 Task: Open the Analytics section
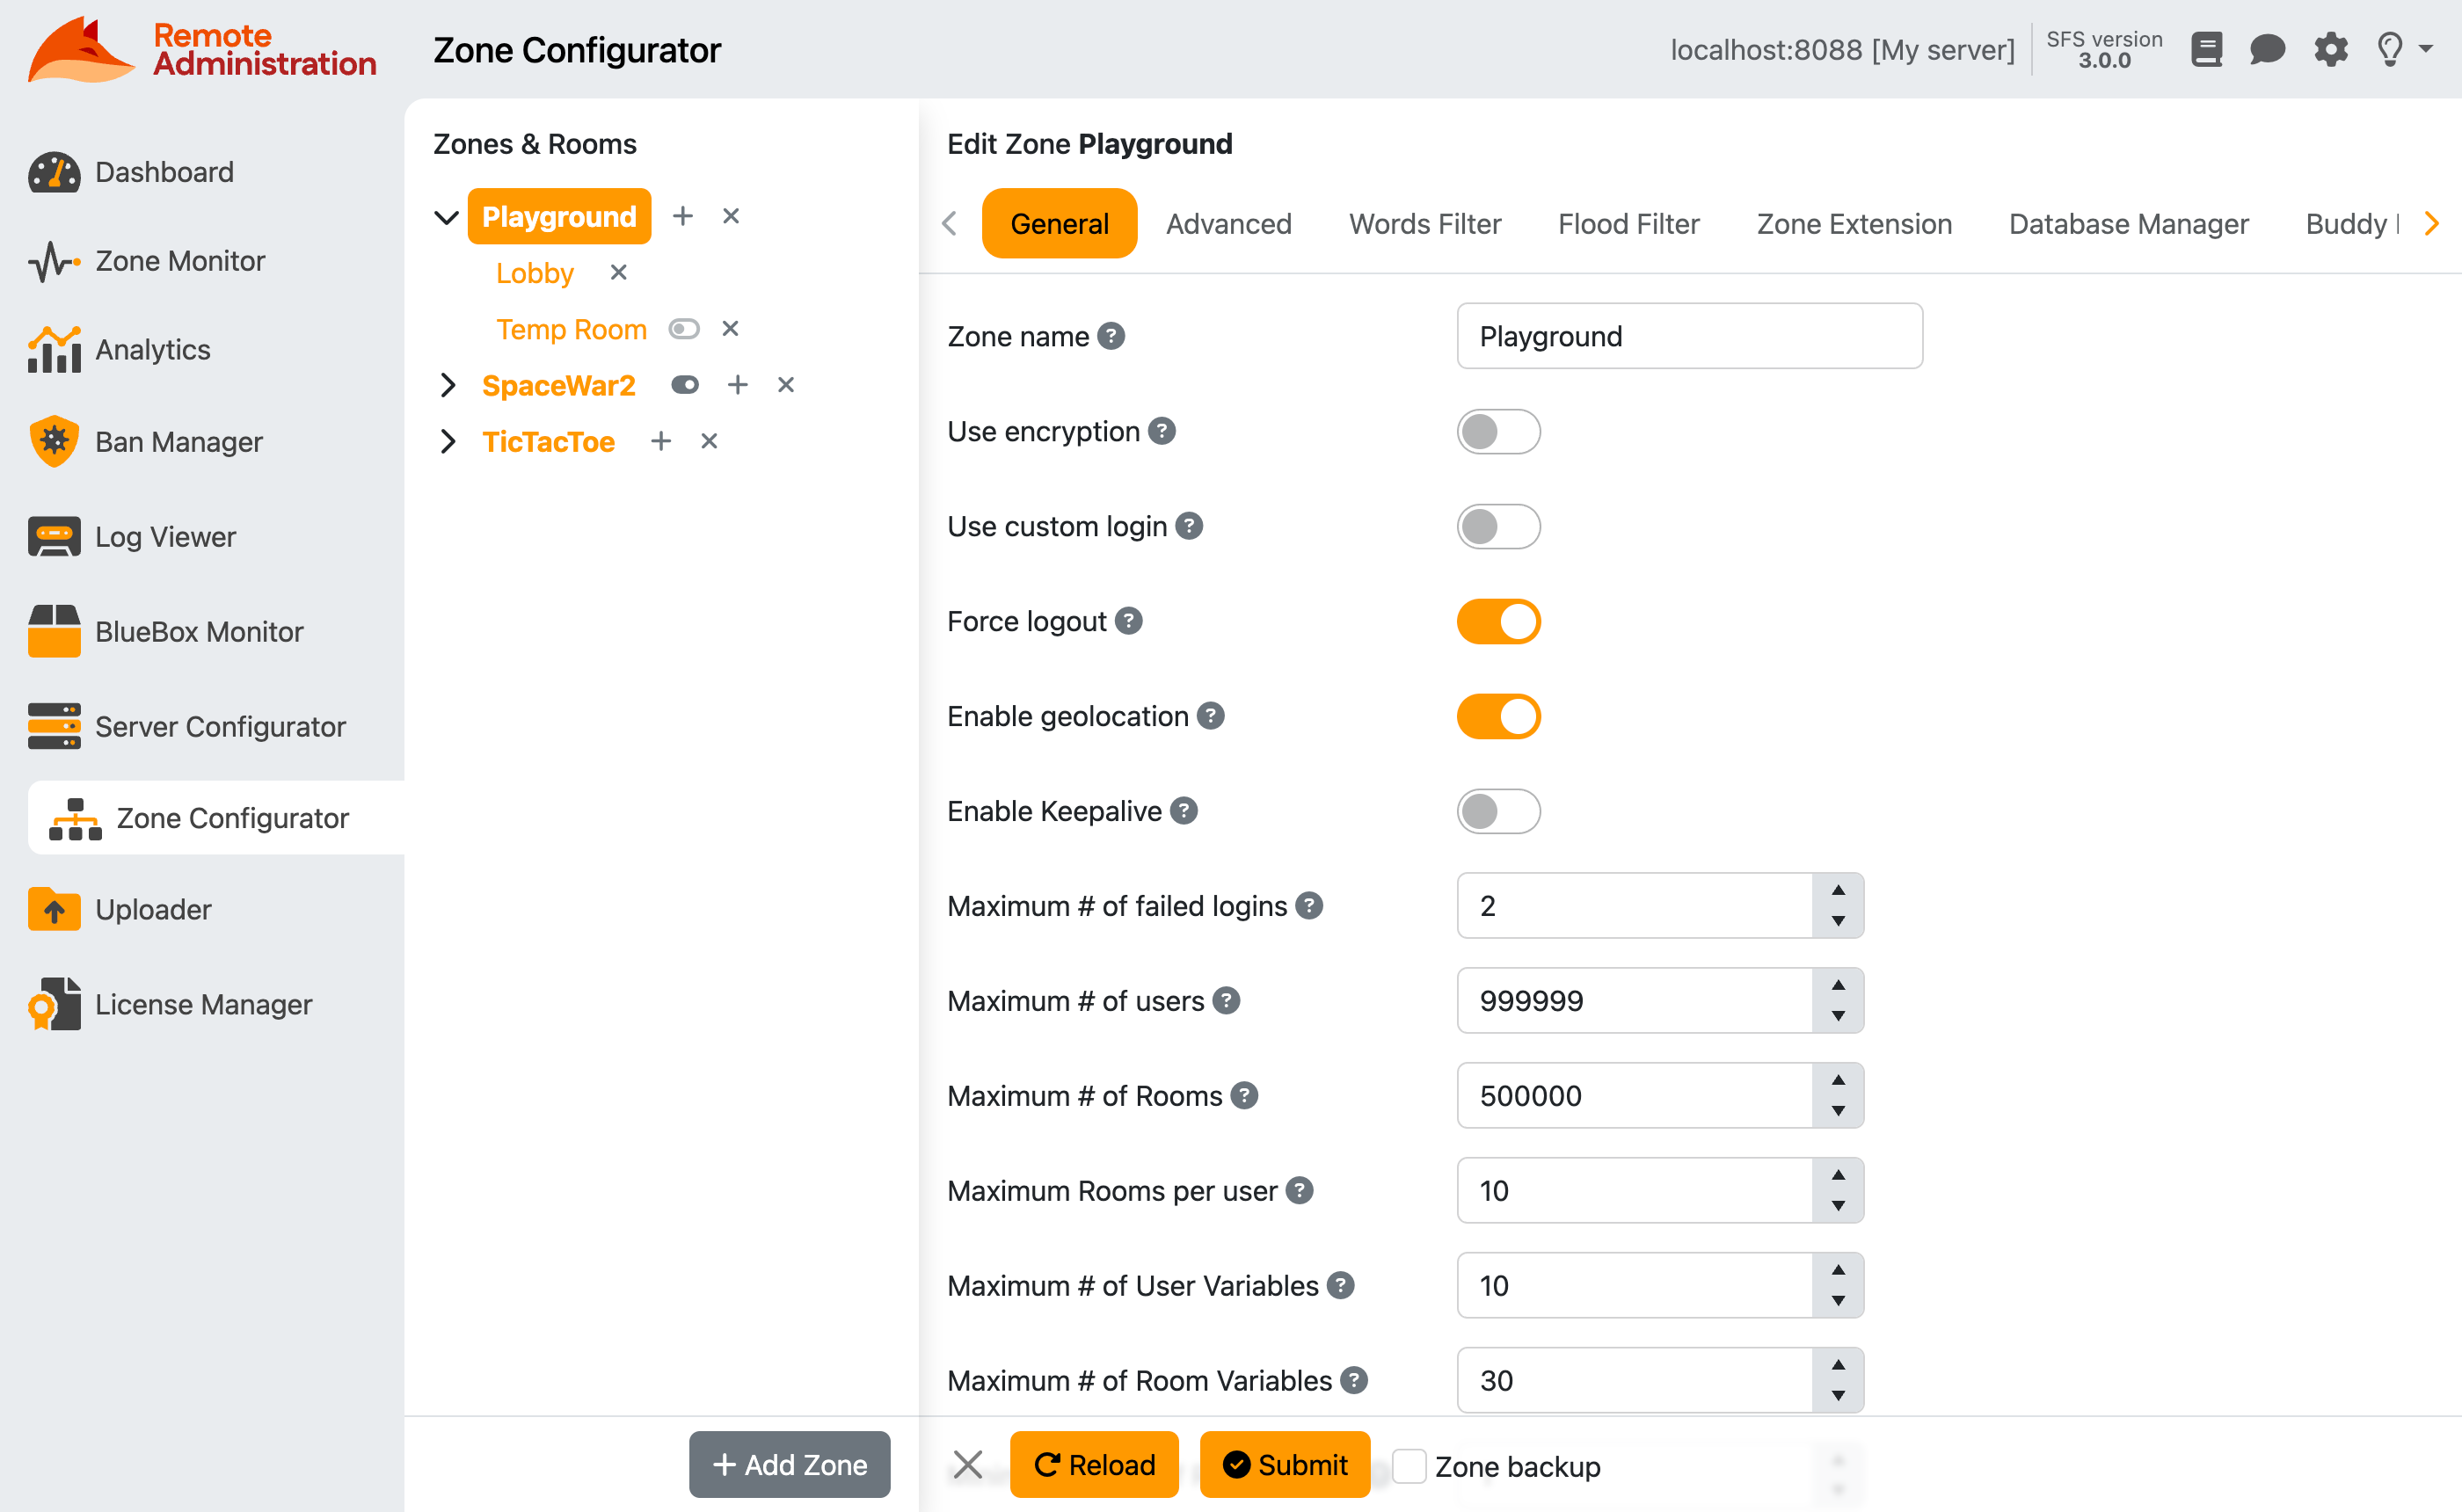153,349
